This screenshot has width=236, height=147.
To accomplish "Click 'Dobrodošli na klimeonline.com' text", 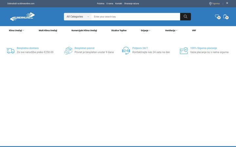I will coord(21,4).
